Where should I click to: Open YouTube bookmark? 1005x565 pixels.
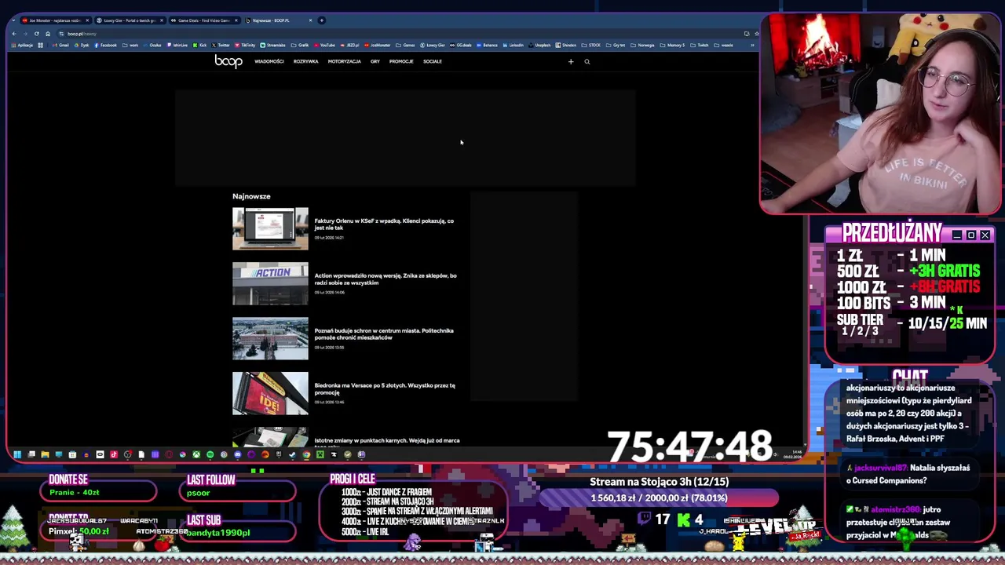[x=324, y=45]
